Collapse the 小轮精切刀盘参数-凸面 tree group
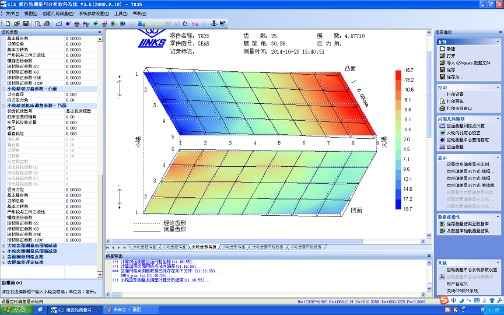This screenshot has height=315, width=504. coord(3,89)
